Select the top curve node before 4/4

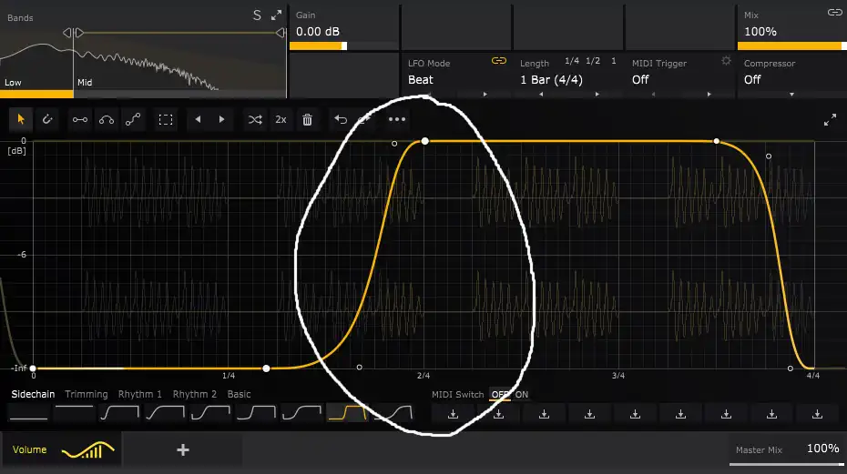[x=716, y=141]
